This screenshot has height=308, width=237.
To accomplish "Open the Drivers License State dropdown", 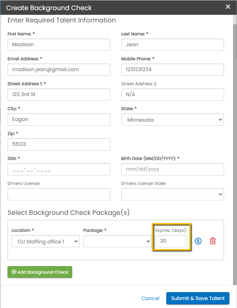I will pyautogui.click(x=172, y=194).
